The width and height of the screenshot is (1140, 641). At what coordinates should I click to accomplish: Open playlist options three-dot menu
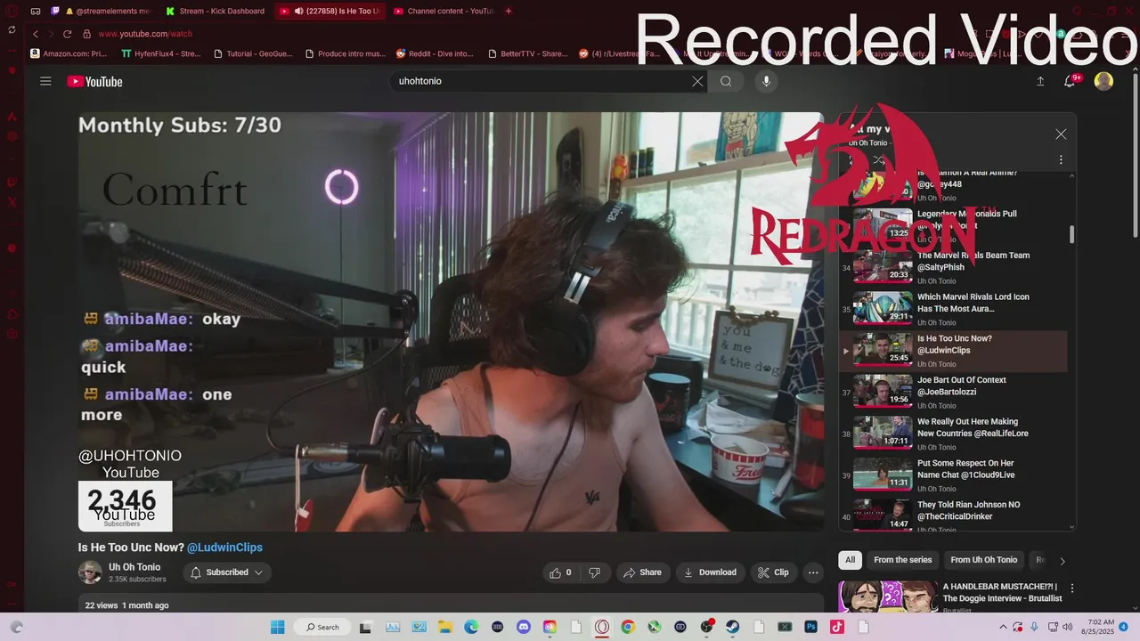pyautogui.click(x=1061, y=160)
